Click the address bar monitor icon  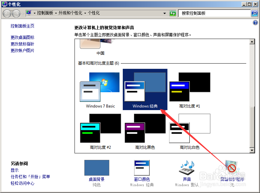29,13
